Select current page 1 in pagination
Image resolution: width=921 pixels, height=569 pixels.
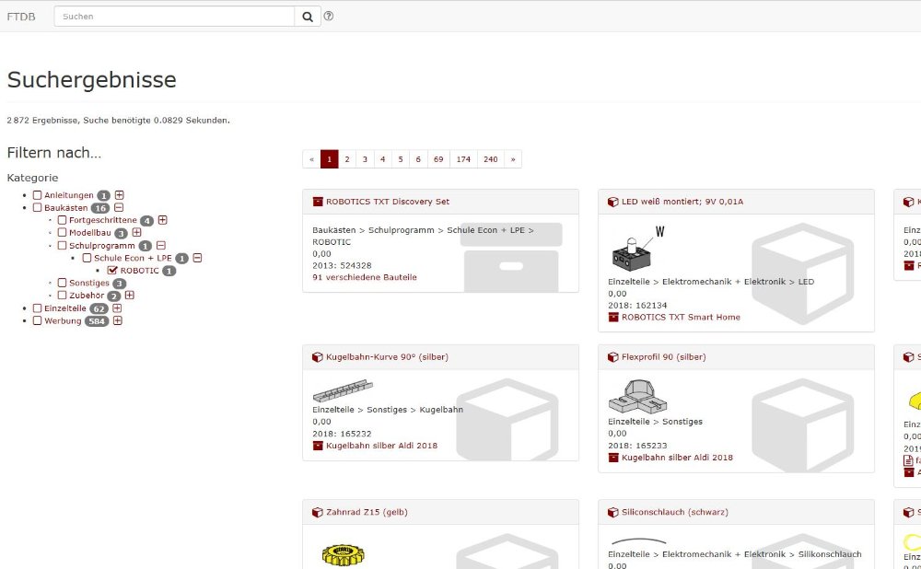330,159
